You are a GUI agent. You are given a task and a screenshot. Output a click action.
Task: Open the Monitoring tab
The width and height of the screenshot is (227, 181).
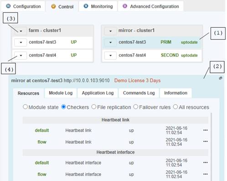(98, 6)
